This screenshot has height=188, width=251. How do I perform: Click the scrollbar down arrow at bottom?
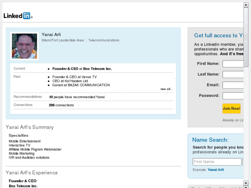pos(246,187)
